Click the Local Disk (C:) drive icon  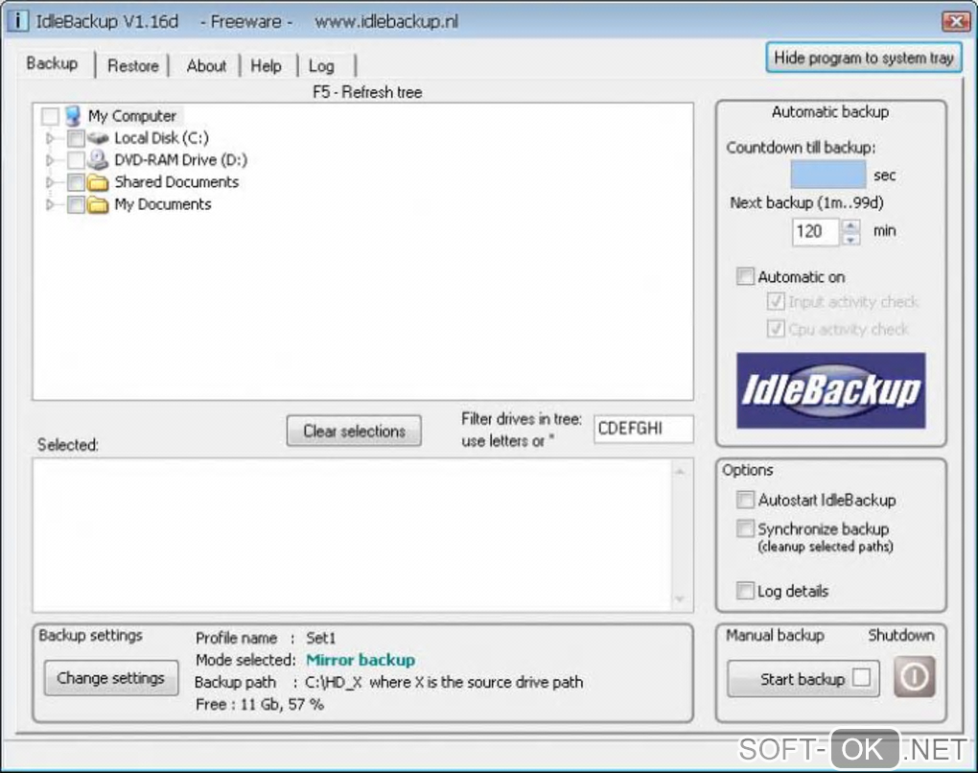click(x=98, y=138)
